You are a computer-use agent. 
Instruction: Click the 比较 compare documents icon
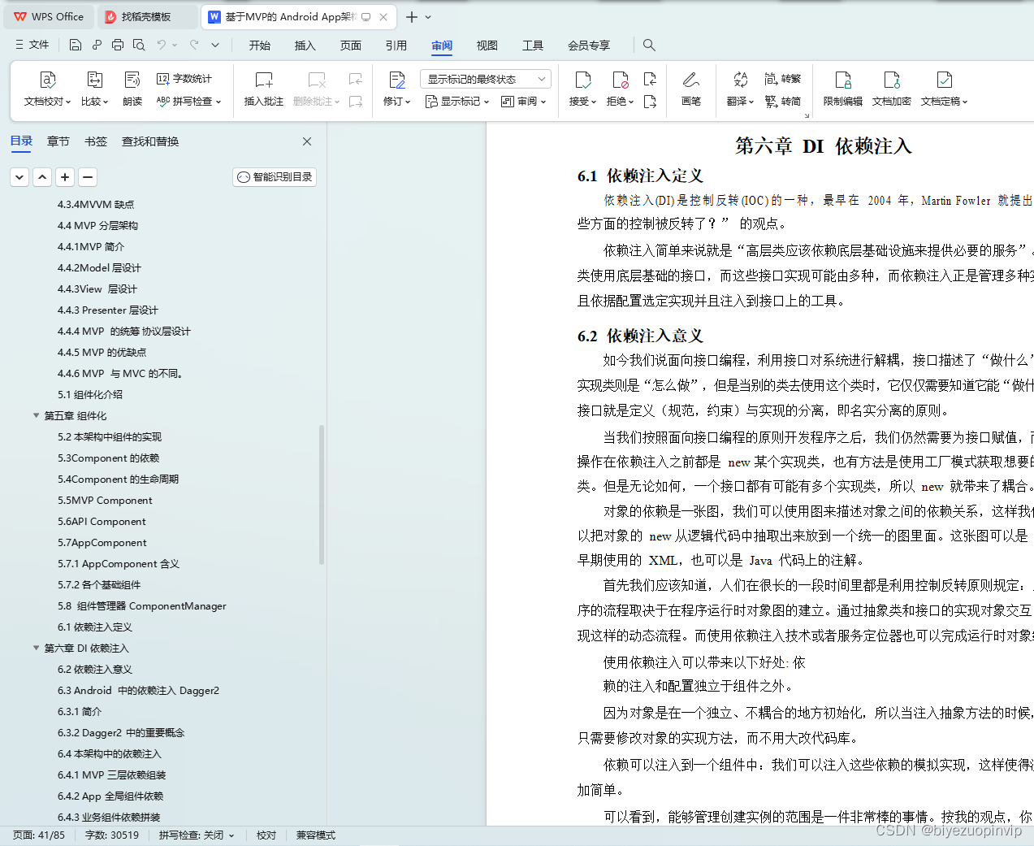pyautogui.click(x=94, y=89)
